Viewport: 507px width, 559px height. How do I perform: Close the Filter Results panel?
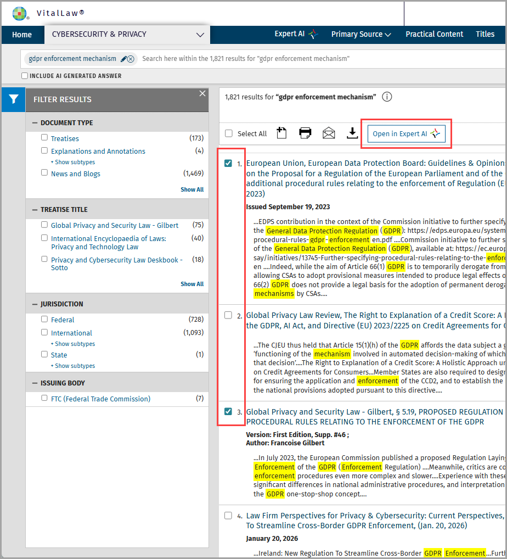[202, 93]
